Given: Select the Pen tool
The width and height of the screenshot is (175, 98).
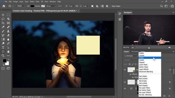Looking at the screenshot, I should (8, 43).
